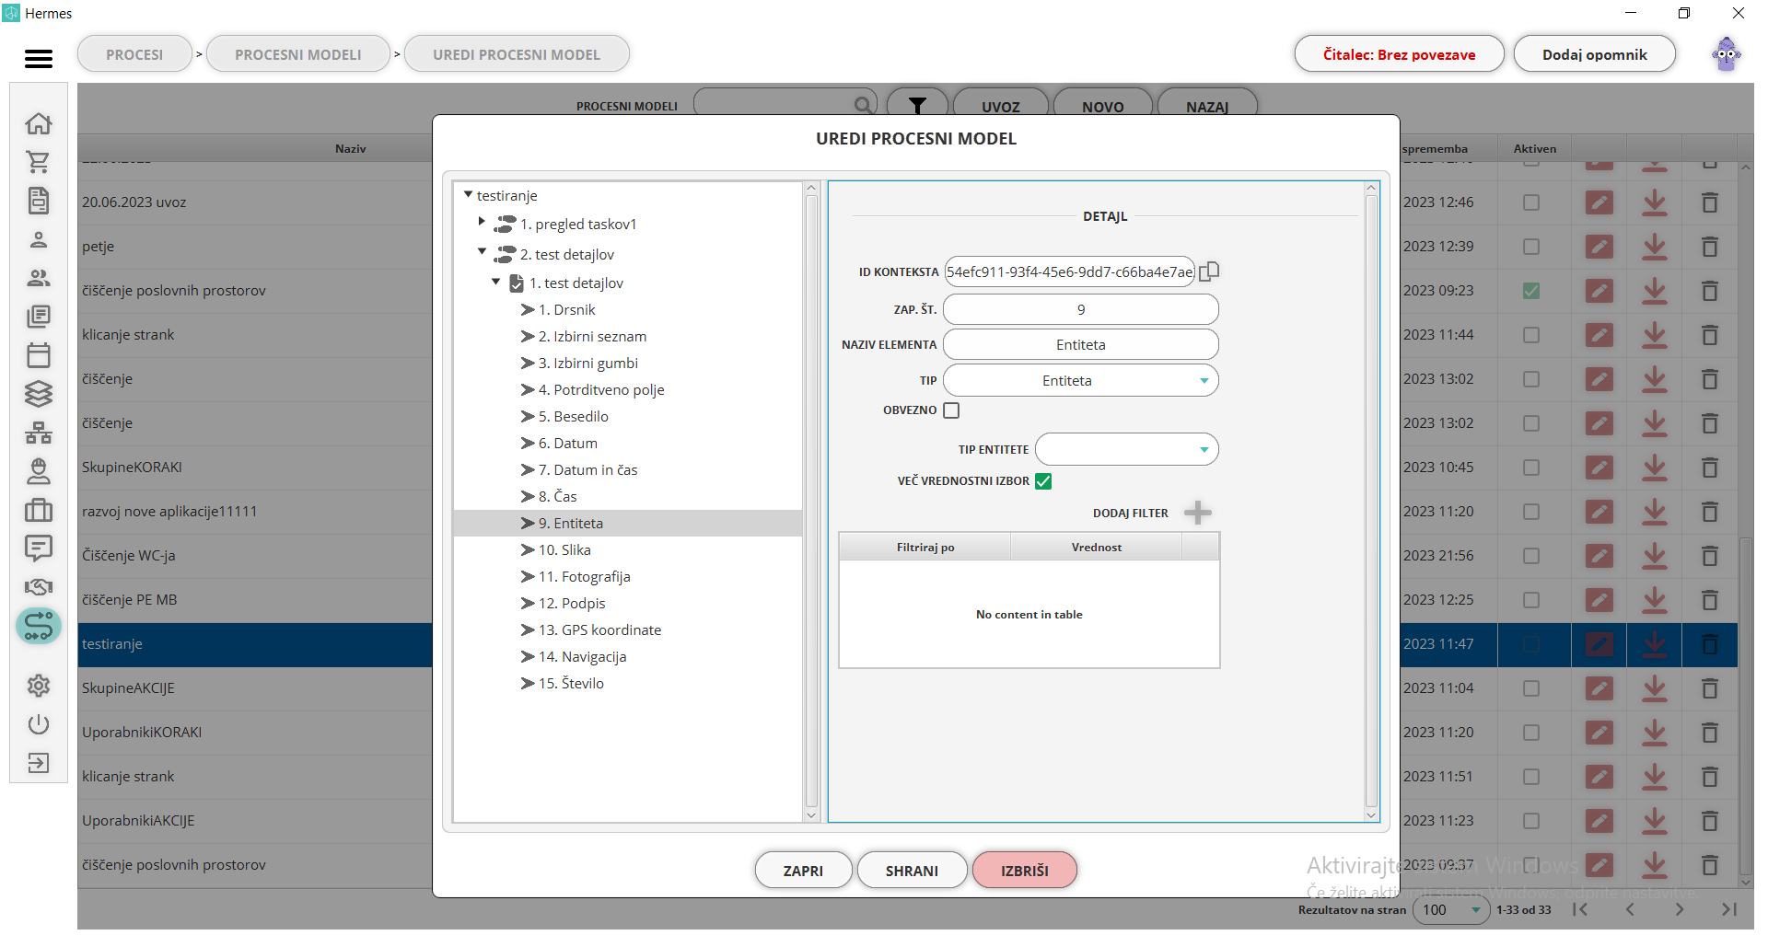Image resolution: width=1768 pixels, height=947 pixels.
Task: Go to Home in sidebar
Action: click(39, 123)
